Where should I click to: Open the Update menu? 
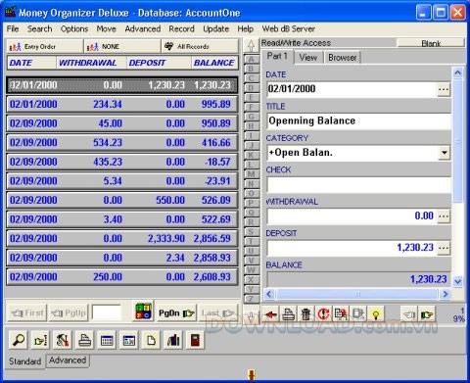tap(216, 28)
